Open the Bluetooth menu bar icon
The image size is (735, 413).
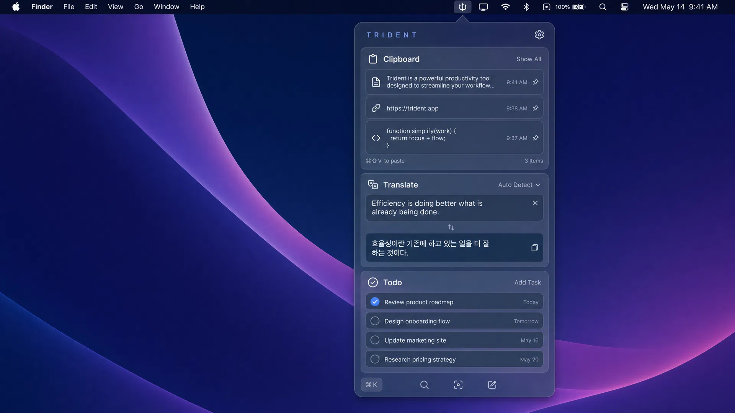526,7
